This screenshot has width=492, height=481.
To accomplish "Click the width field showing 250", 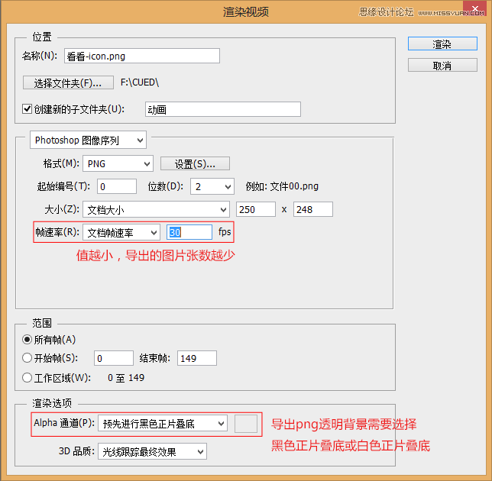I will (x=256, y=209).
